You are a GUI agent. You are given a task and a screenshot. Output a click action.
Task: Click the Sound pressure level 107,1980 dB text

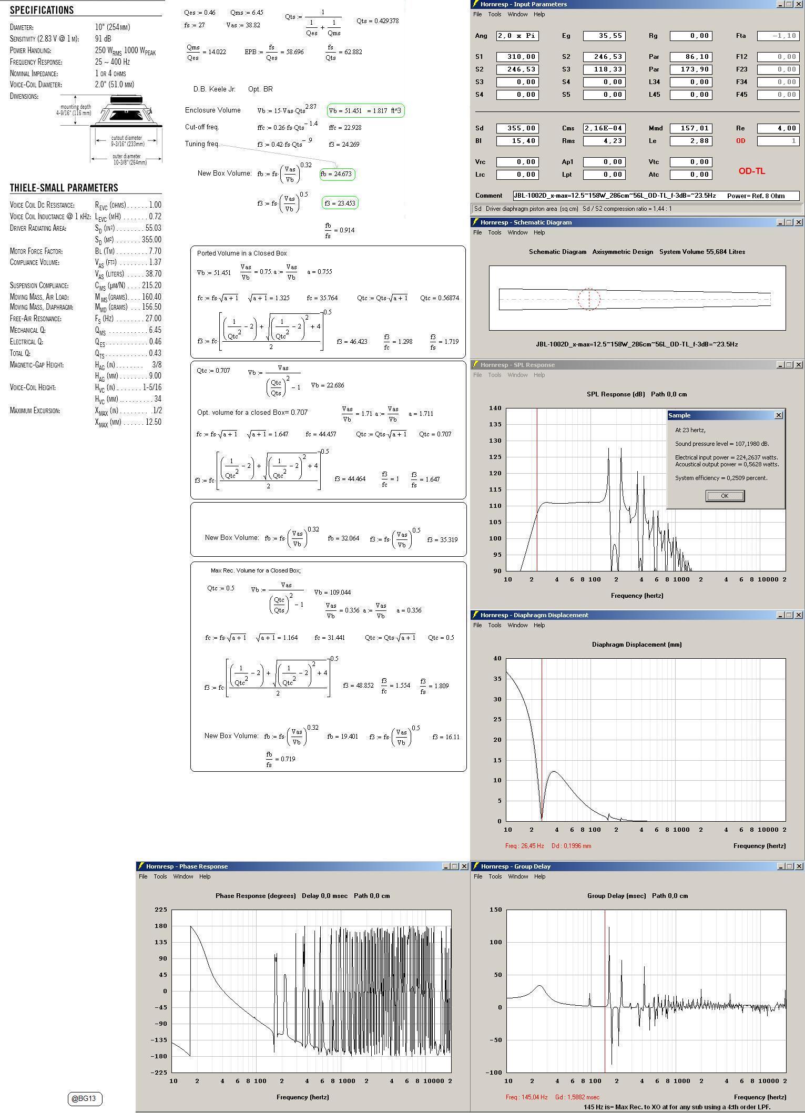(x=722, y=444)
